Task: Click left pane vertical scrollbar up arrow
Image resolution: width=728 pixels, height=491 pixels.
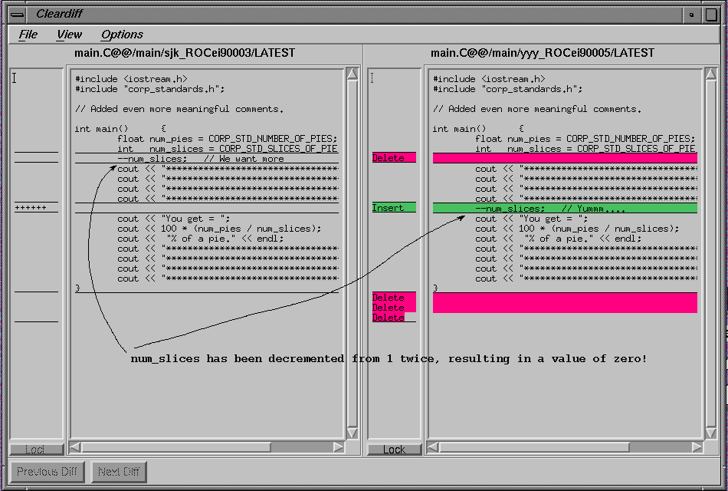Action: pyautogui.click(x=353, y=74)
